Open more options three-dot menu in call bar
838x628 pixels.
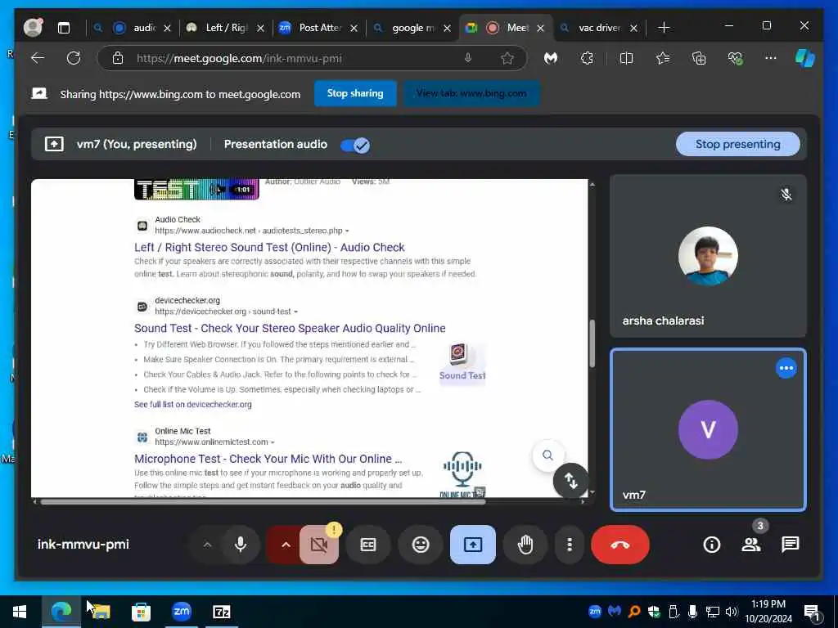[570, 545]
